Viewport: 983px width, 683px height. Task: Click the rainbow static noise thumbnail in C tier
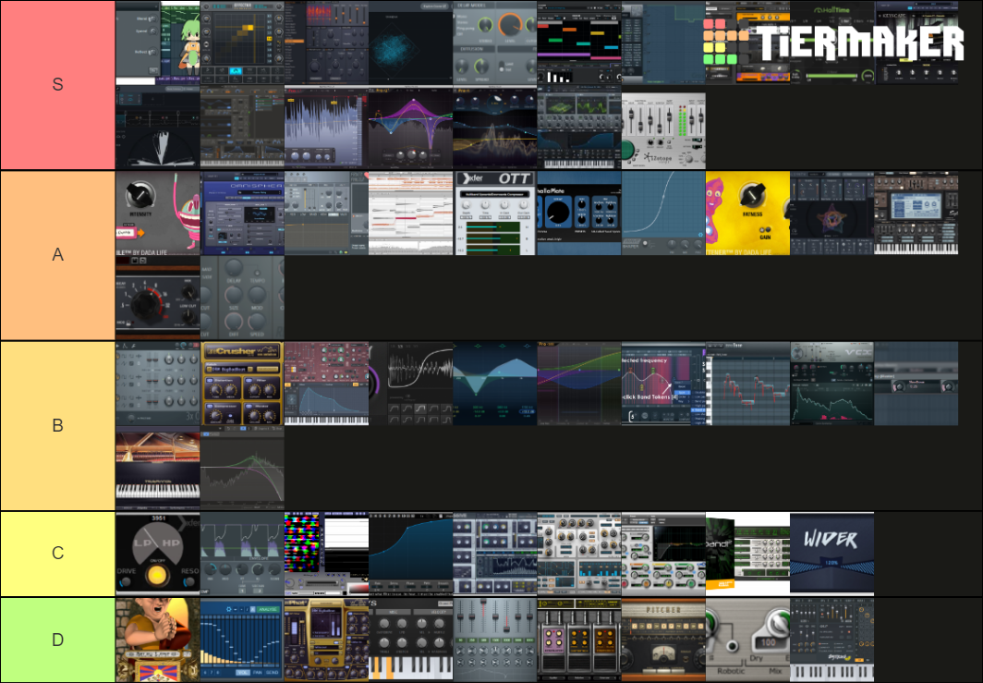[x=326, y=553]
